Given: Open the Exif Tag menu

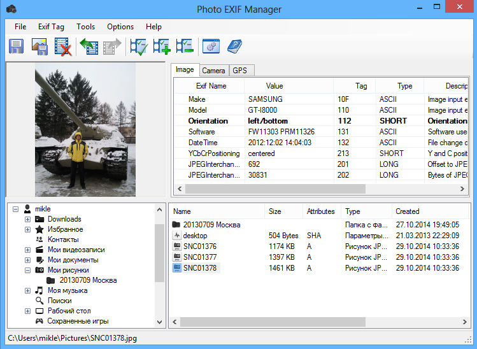Looking at the screenshot, I should point(51,27).
